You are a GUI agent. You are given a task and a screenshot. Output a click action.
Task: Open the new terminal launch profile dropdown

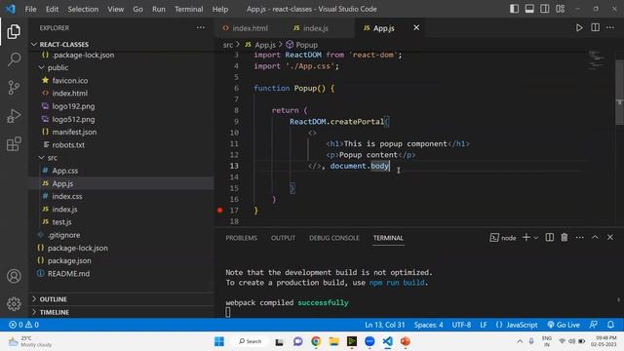click(536, 238)
